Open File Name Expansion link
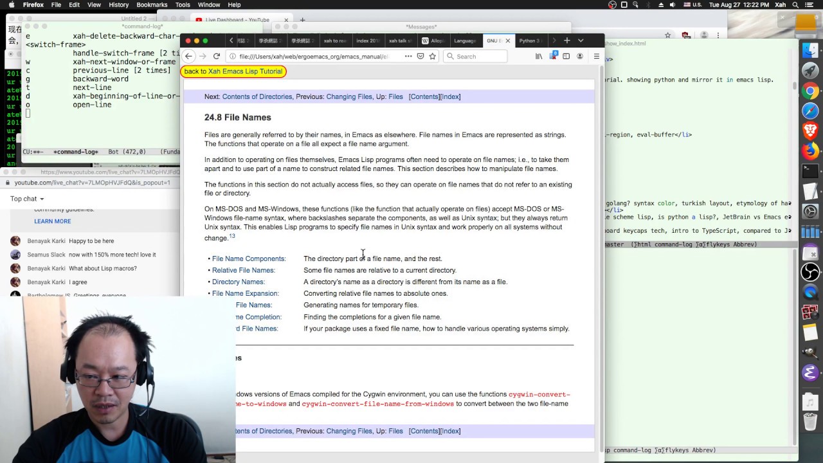This screenshot has width=823, height=463. tap(246, 293)
